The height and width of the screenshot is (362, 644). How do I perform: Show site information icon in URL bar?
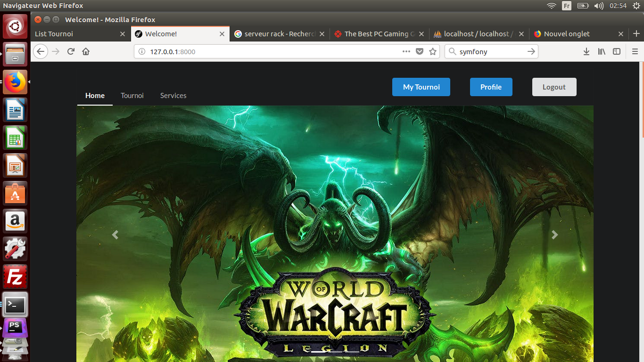(141, 51)
